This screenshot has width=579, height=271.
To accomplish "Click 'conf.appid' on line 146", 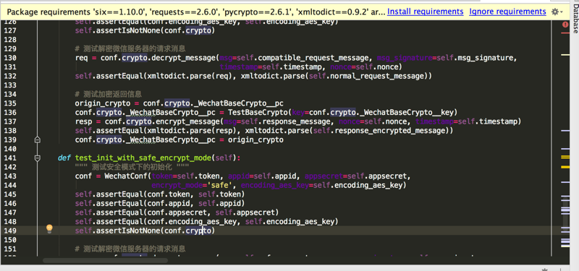I will (169, 203).
